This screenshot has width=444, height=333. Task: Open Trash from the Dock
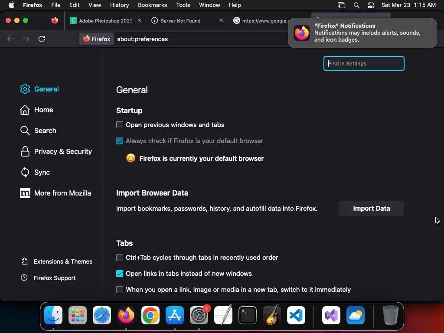click(391, 315)
